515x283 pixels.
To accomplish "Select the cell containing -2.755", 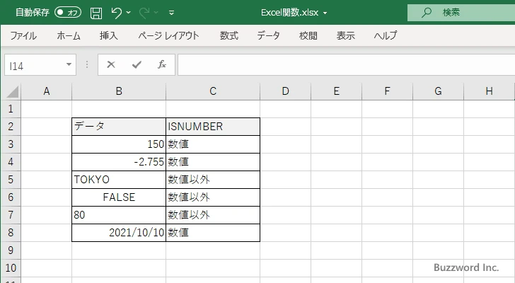I will click(119, 162).
